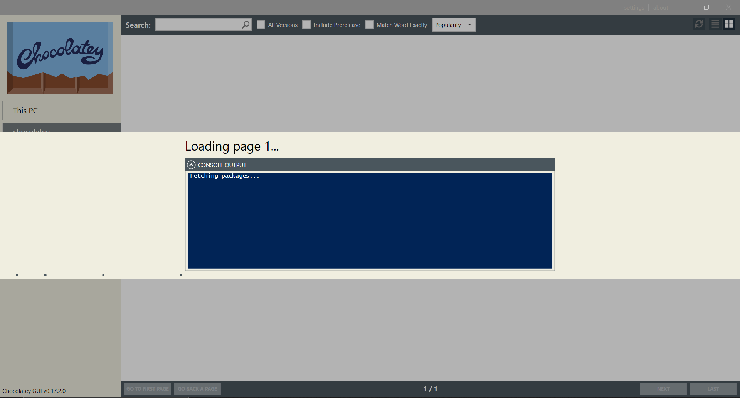
Task: Refresh the package list
Action: (x=699, y=24)
